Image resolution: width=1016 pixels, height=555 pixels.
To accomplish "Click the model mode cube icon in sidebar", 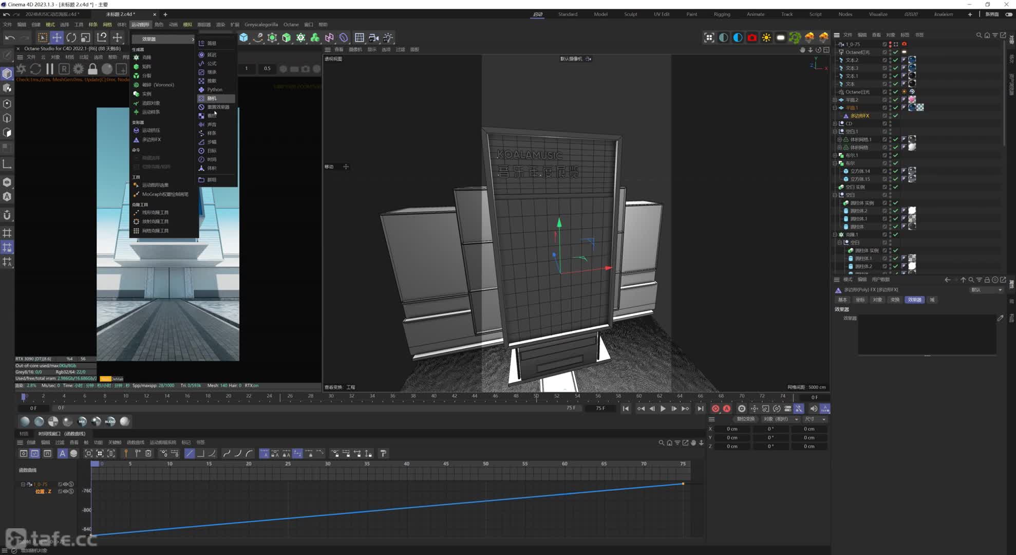I will click(7, 73).
